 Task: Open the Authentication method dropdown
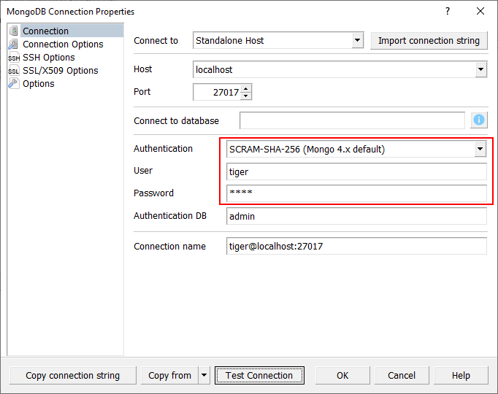480,149
